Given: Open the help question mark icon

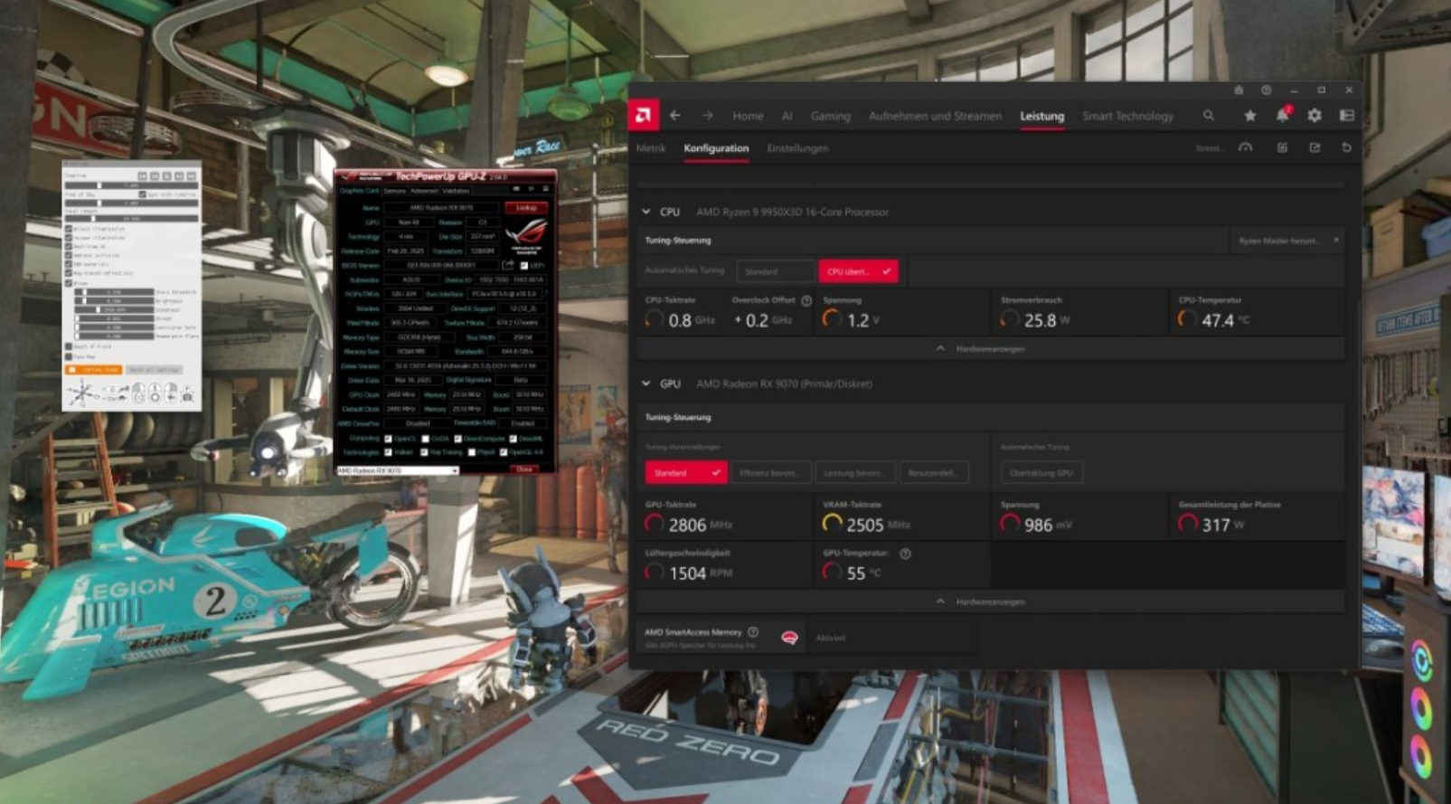Looking at the screenshot, I should [1267, 90].
